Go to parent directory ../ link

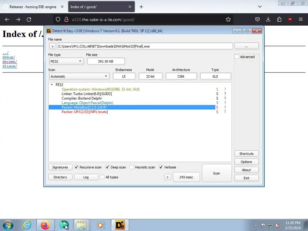[x=5, y=53]
